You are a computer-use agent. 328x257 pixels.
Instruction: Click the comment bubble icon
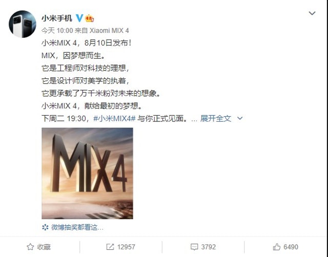click(194, 247)
